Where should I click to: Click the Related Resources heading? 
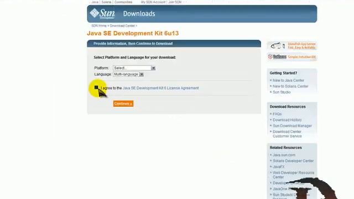pyautogui.click(x=285, y=148)
